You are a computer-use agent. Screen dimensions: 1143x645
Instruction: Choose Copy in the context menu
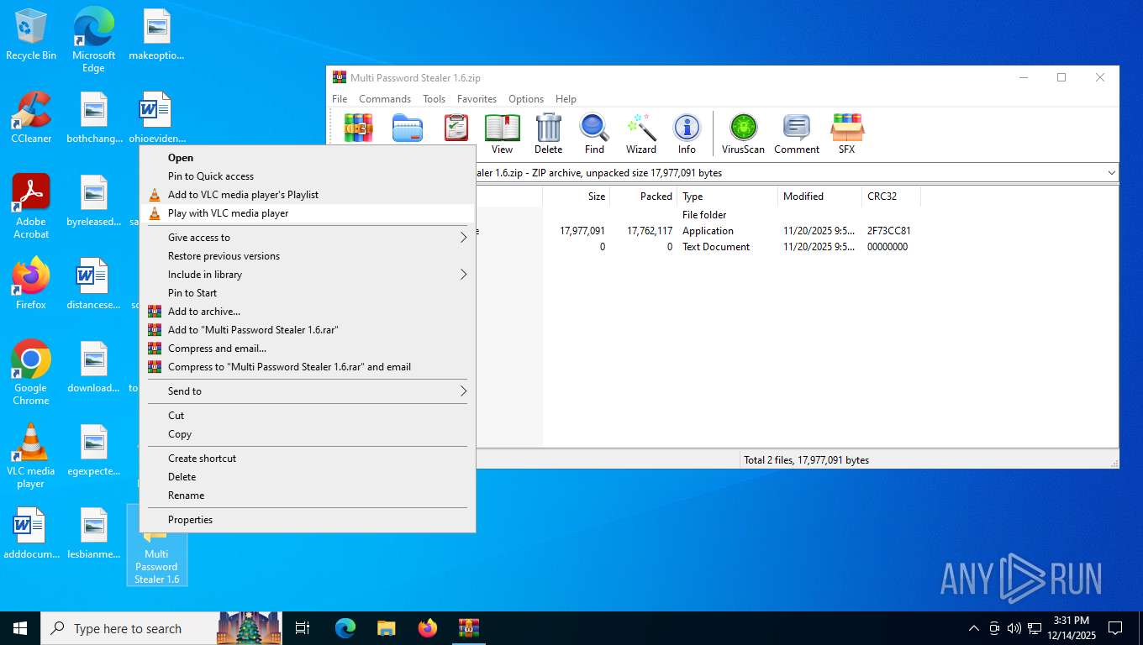pos(308,434)
